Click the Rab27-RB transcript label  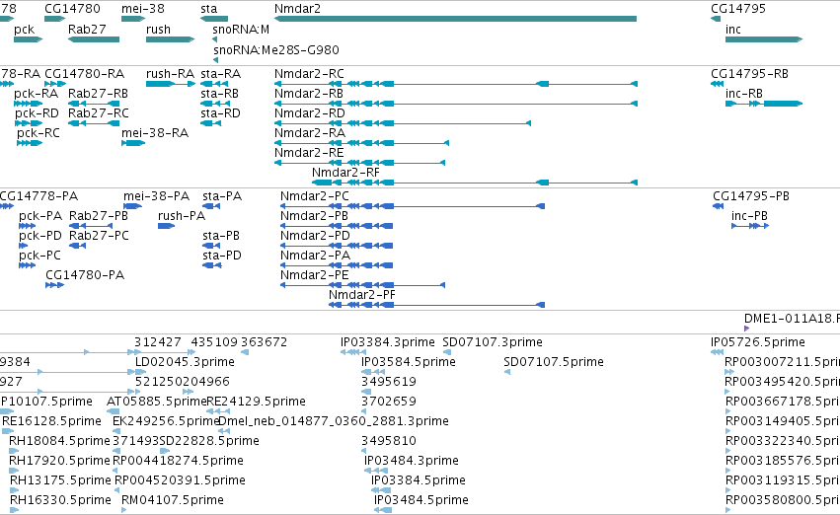click(x=98, y=93)
